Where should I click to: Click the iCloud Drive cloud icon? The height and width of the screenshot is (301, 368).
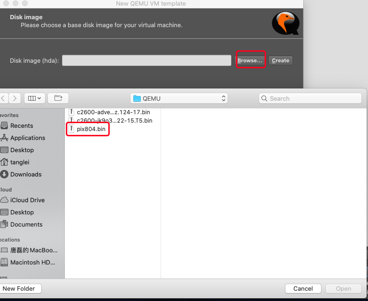[x=4, y=200]
